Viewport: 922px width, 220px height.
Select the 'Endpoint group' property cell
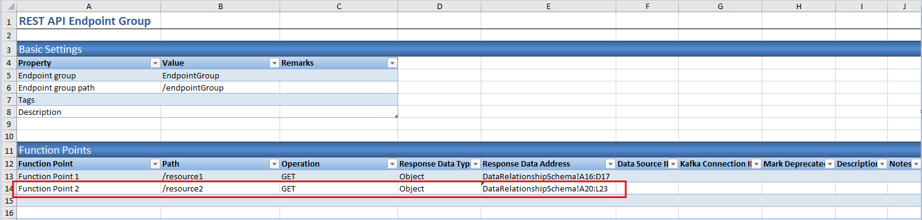tap(89, 76)
